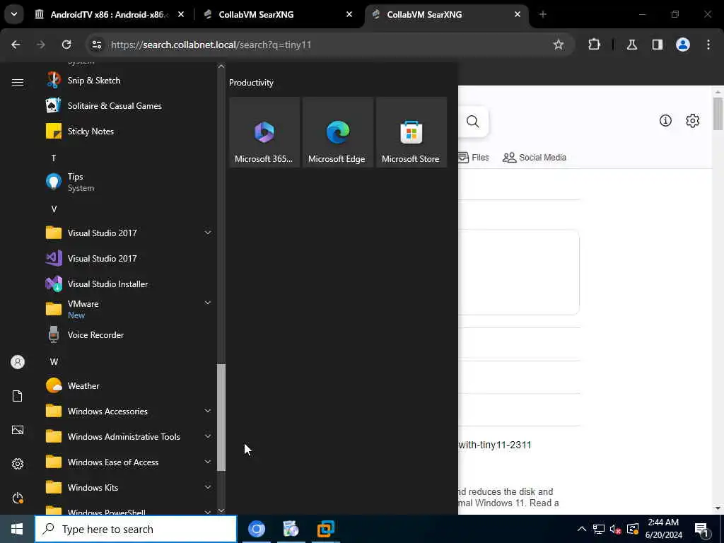Click the address bar URL
The image size is (724, 543).
[211, 45]
